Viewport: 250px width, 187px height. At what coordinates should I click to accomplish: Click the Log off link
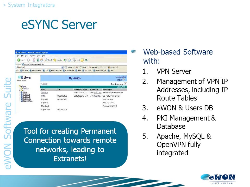(120, 80)
